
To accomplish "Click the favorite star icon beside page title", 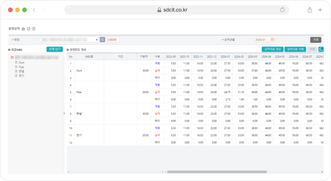I will point(24,29).
